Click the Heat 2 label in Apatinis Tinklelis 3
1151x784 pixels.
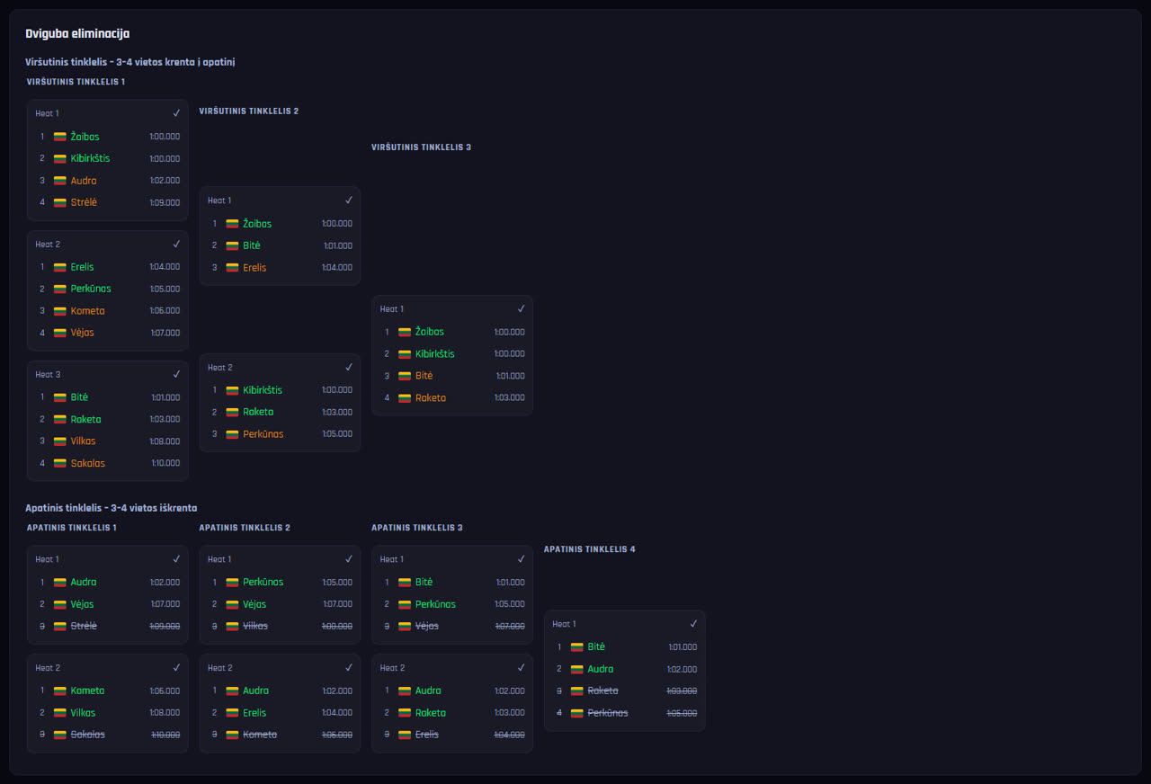392,668
